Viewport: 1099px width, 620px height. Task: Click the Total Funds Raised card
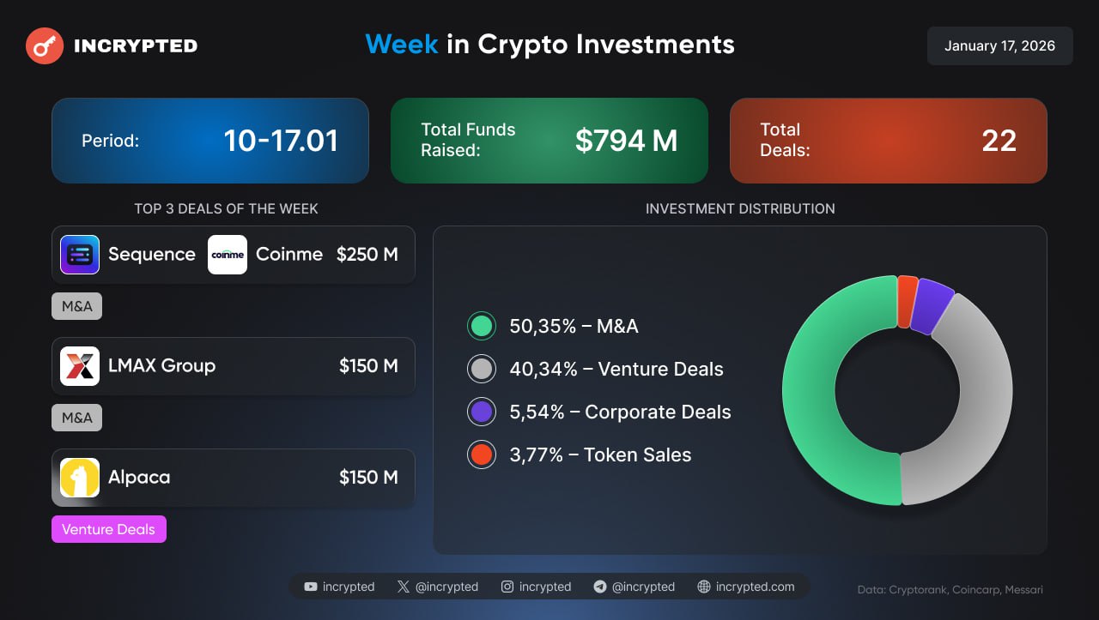[x=549, y=141]
